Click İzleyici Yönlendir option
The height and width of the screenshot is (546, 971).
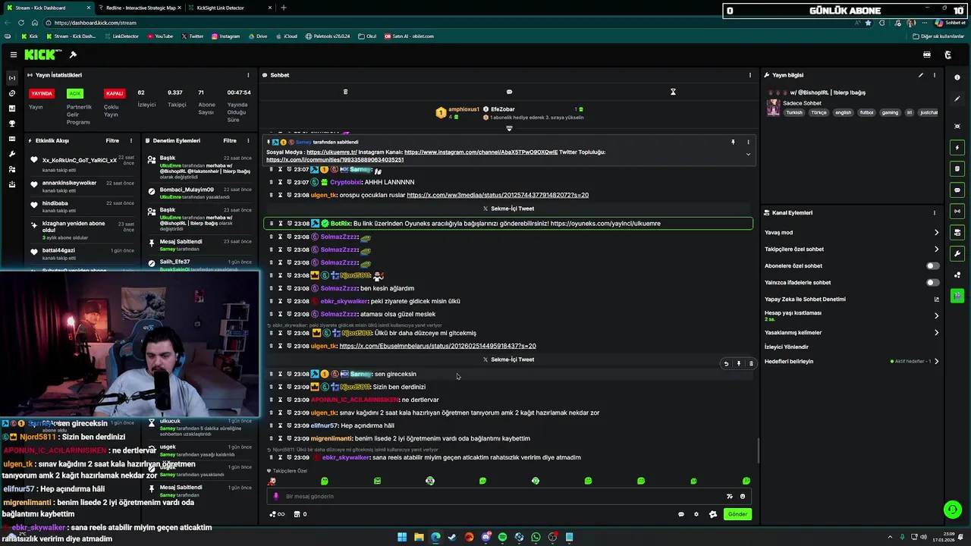(787, 347)
